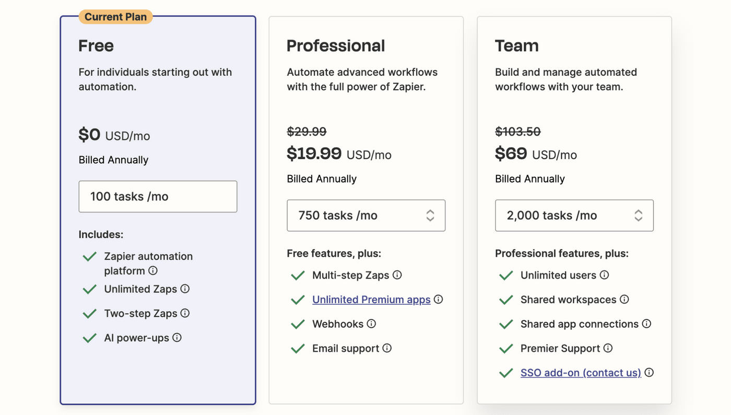Click the Multi-step Zaps info icon
731x415 pixels.
click(396, 275)
